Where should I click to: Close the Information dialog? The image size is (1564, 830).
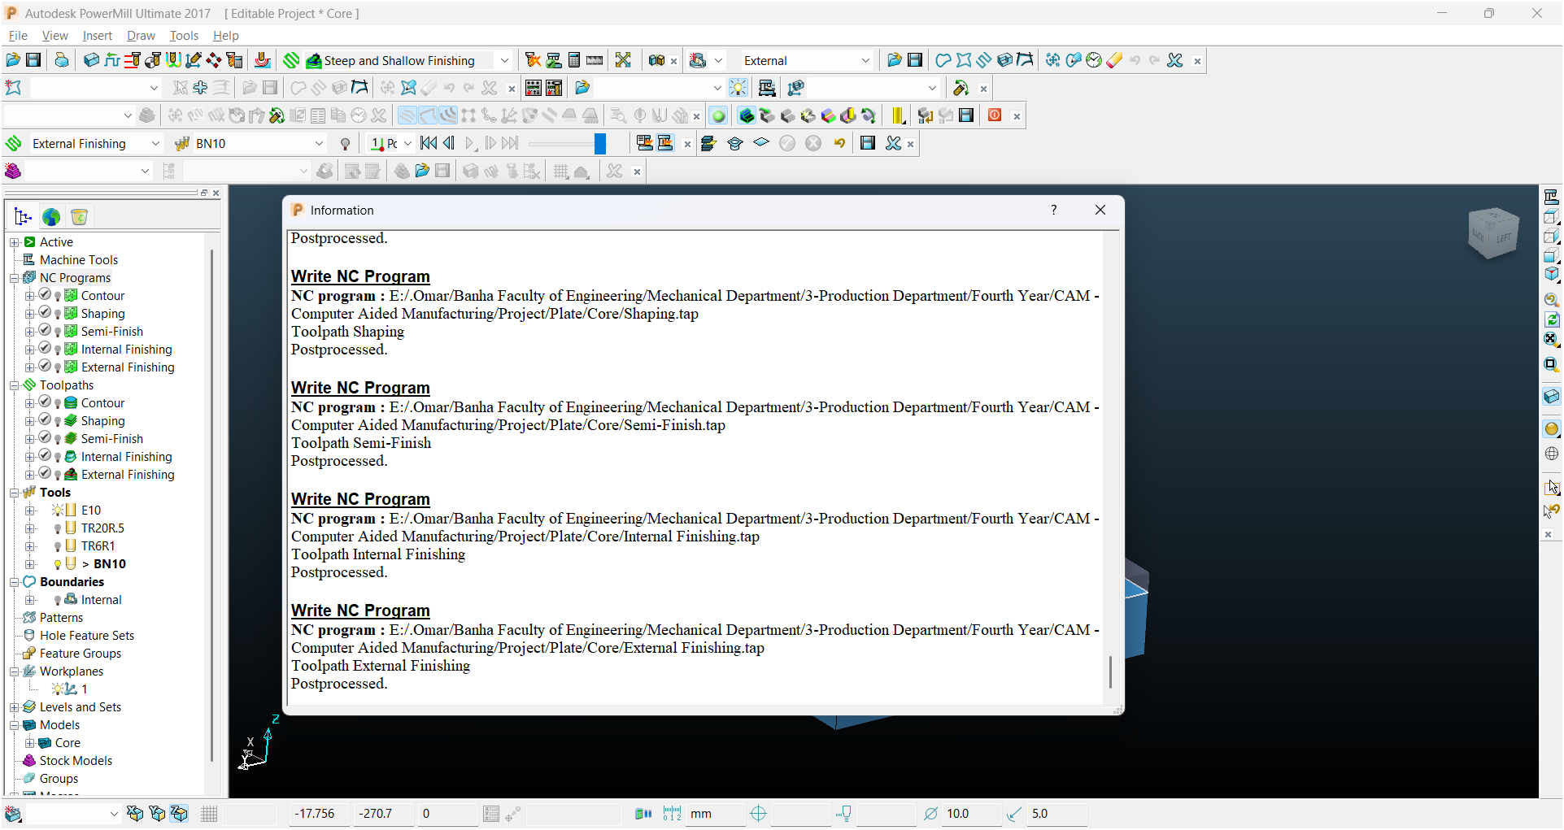click(1100, 210)
